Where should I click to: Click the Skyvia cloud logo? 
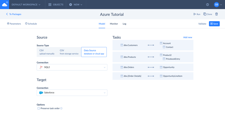coord(4,4)
